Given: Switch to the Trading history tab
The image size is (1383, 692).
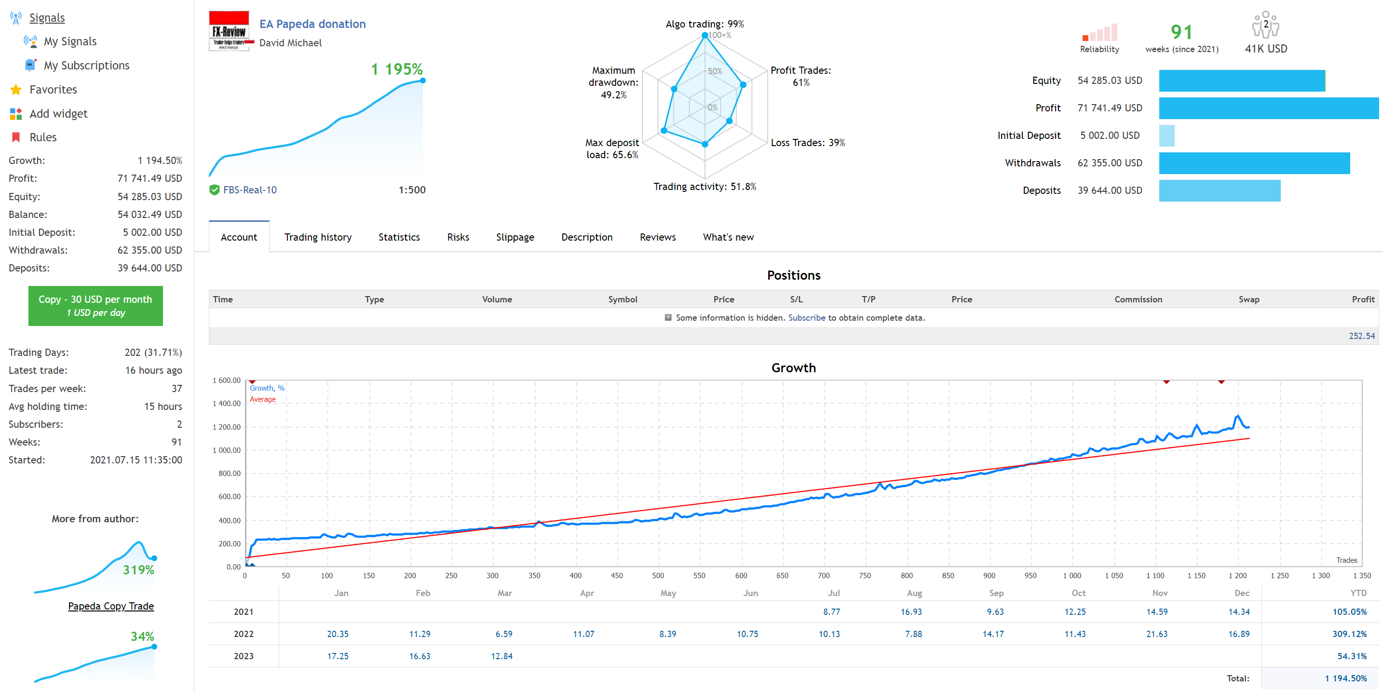Looking at the screenshot, I should point(318,237).
